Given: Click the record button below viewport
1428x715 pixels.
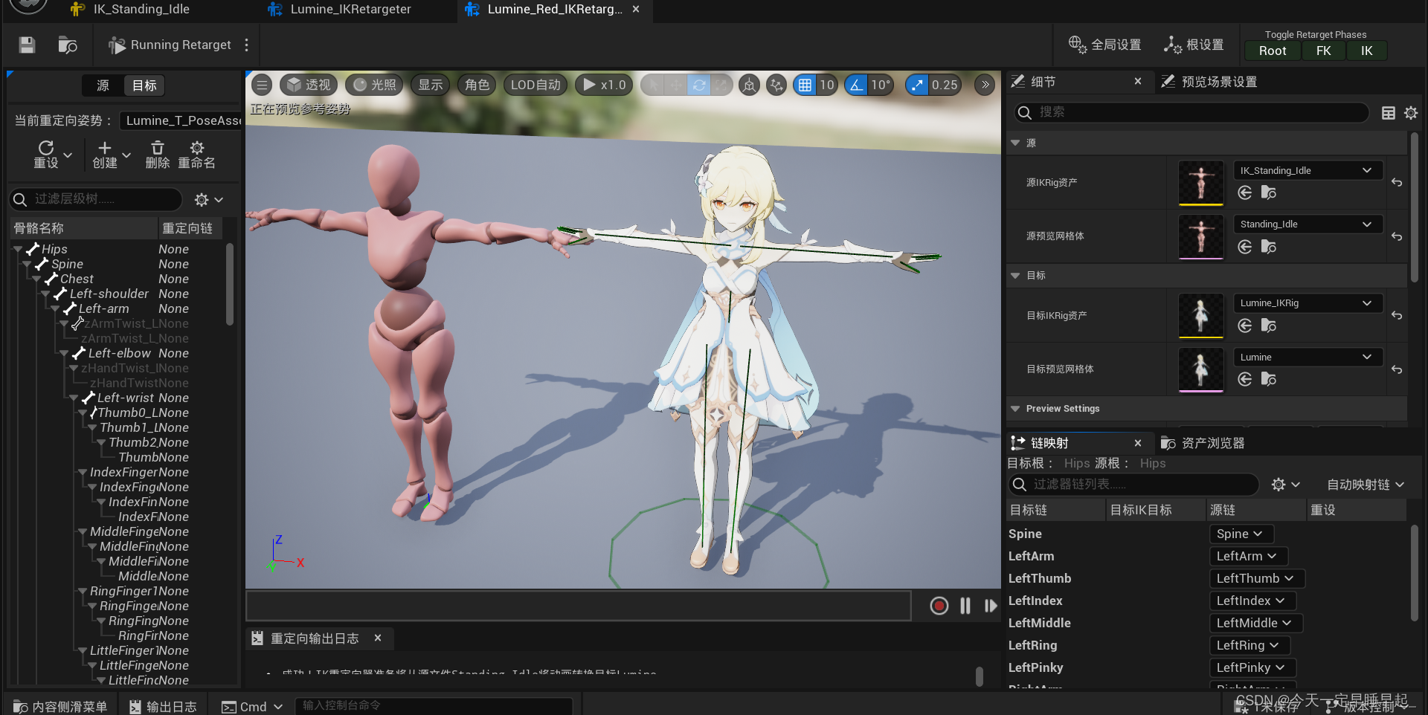Looking at the screenshot, I should pos(939,606).
